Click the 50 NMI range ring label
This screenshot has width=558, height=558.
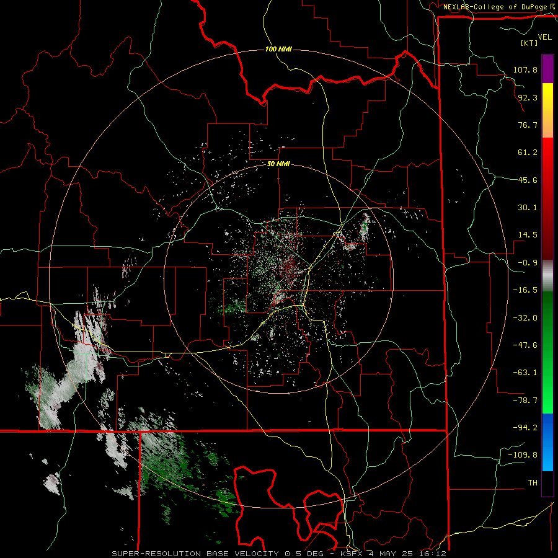(278, 164)
